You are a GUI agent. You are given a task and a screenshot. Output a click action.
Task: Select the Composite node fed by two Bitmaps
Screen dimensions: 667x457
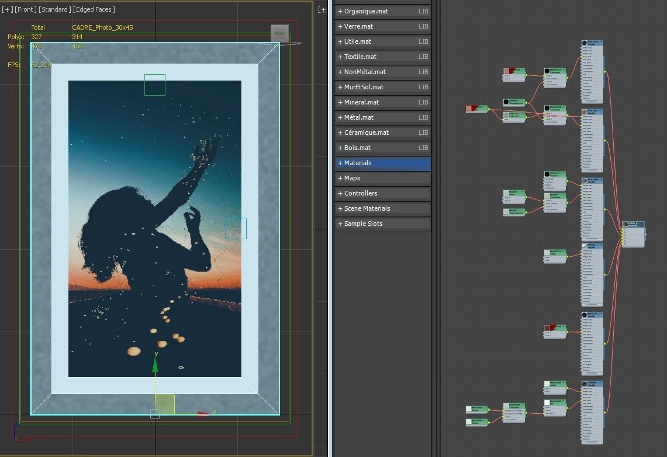514,413
